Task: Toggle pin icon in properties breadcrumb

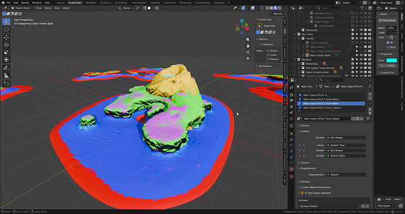Action: (x=370, y=87)
